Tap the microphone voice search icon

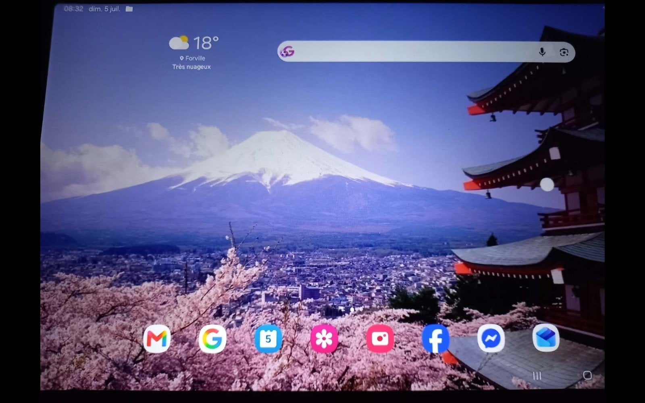click(x=542, y=52)
